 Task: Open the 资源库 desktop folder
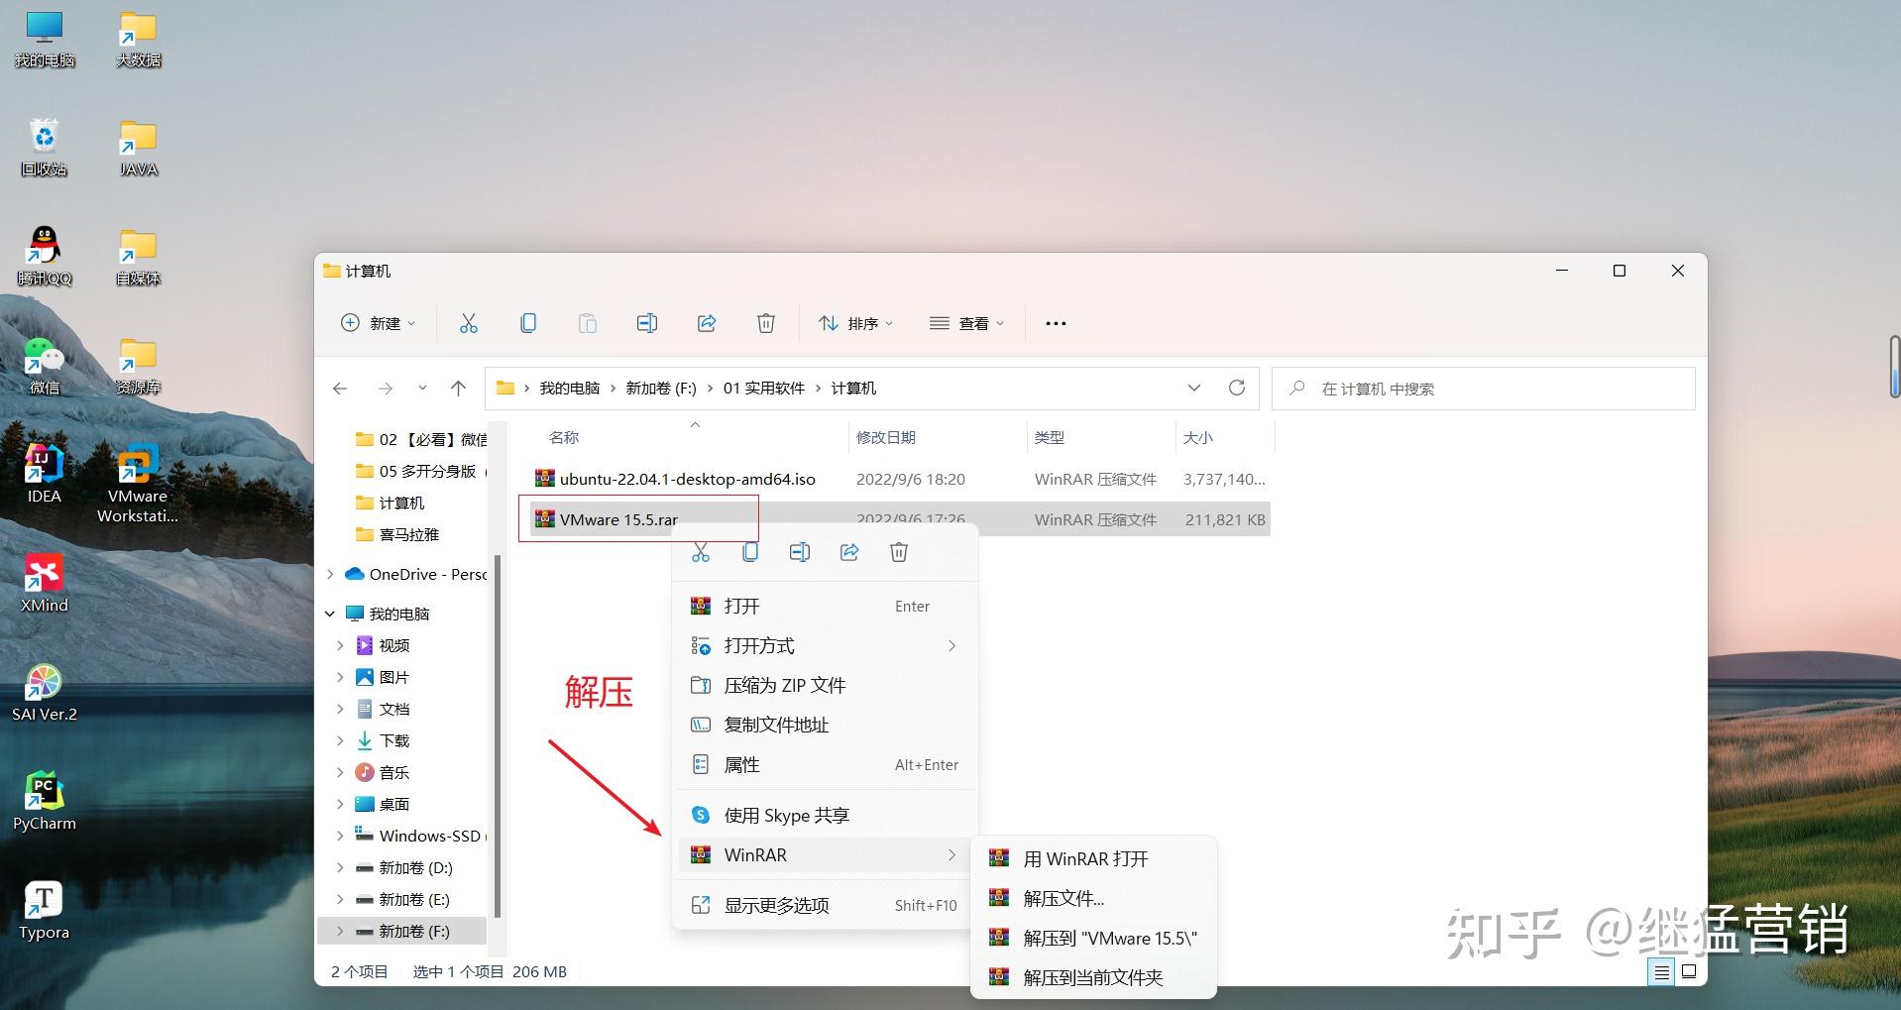tap(139, 366)
